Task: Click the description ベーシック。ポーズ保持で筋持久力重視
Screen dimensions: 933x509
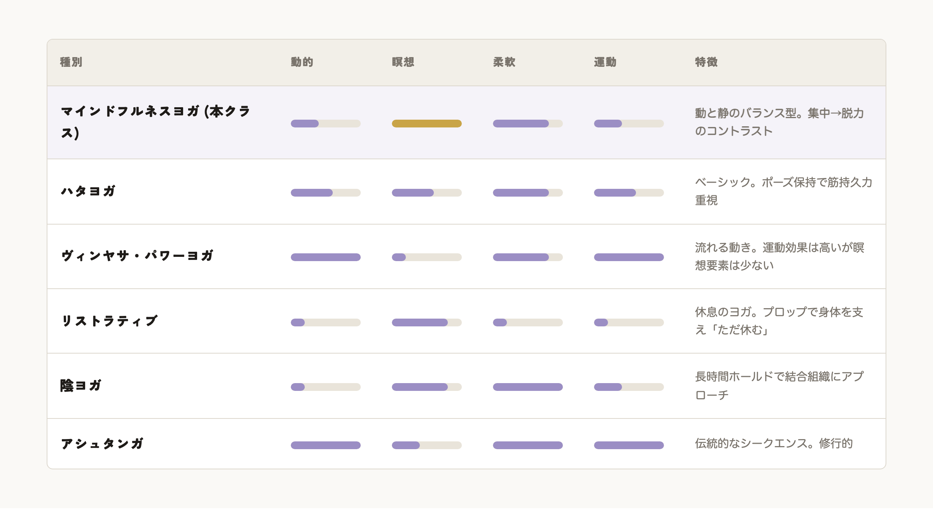Action: coord(784,191)
